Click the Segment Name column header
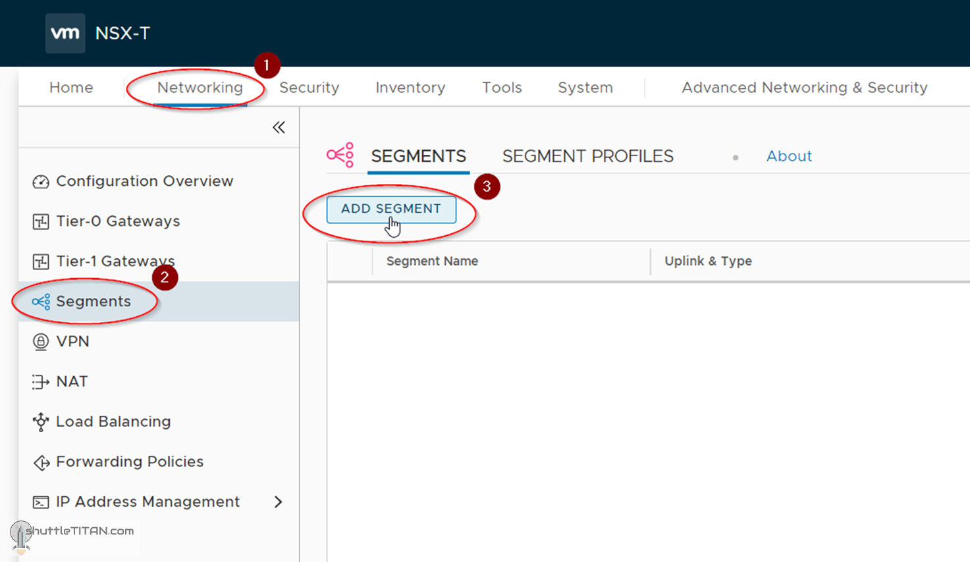The height and width of the screenshot is (562, 970). [432, 261]
